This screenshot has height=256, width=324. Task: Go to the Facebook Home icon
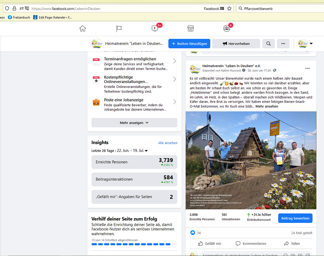(x=82, y=28)
